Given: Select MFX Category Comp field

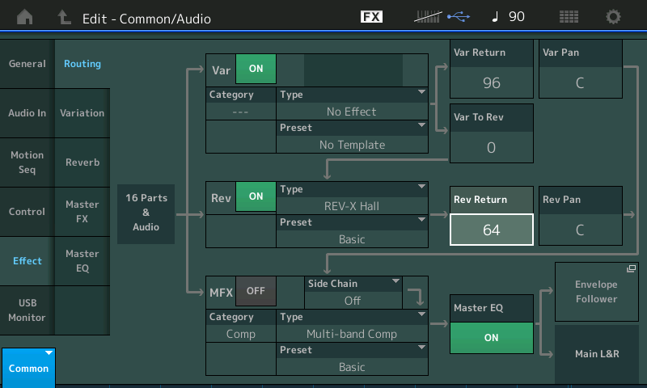Looking at the screenshot, I should [x=240, y=326].
